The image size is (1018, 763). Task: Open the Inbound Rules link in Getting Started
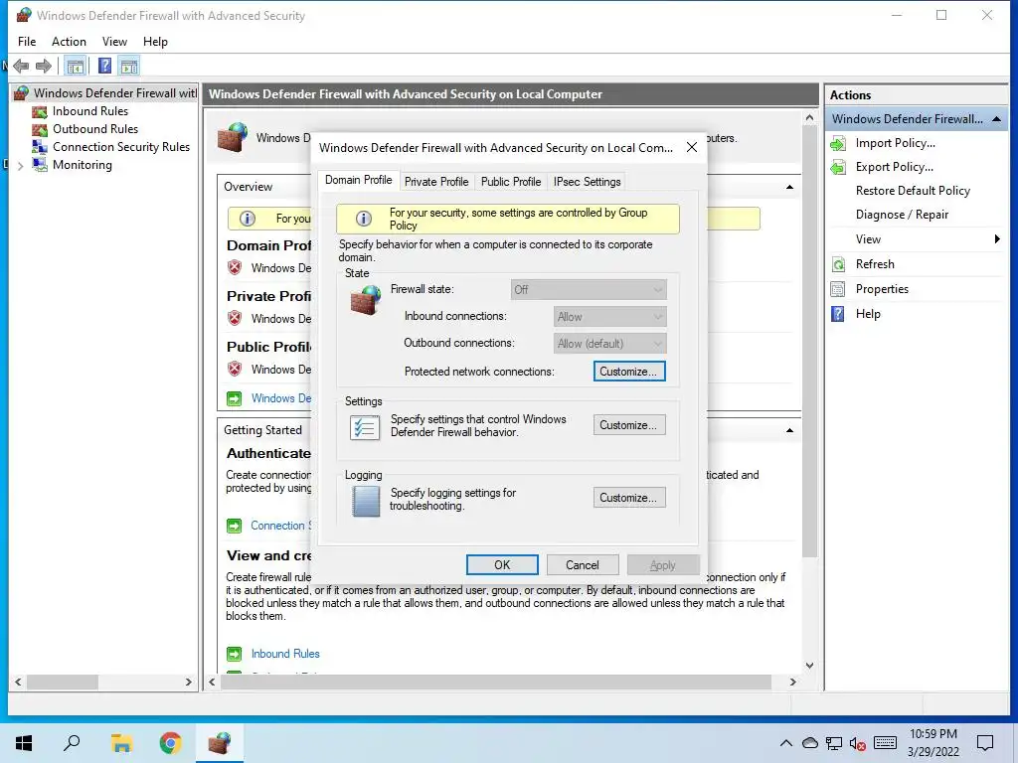pyautogui.click(x=285, y=654)
